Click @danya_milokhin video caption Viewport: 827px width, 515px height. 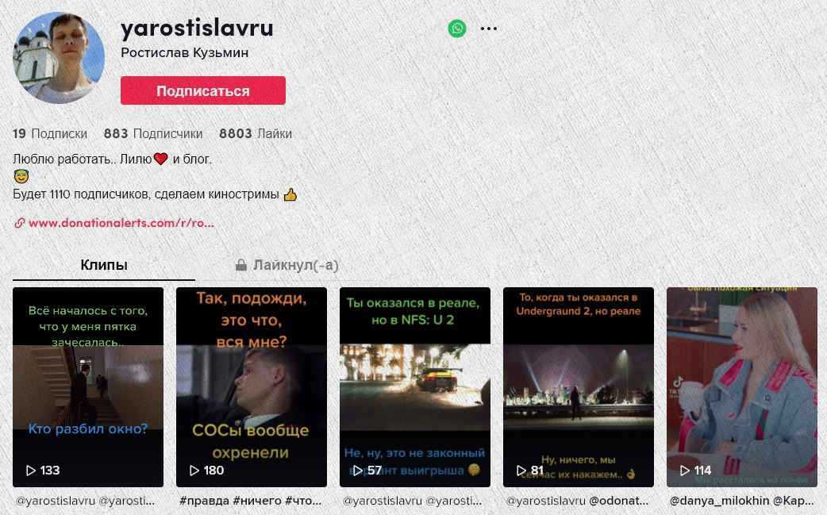click(741, 501)
